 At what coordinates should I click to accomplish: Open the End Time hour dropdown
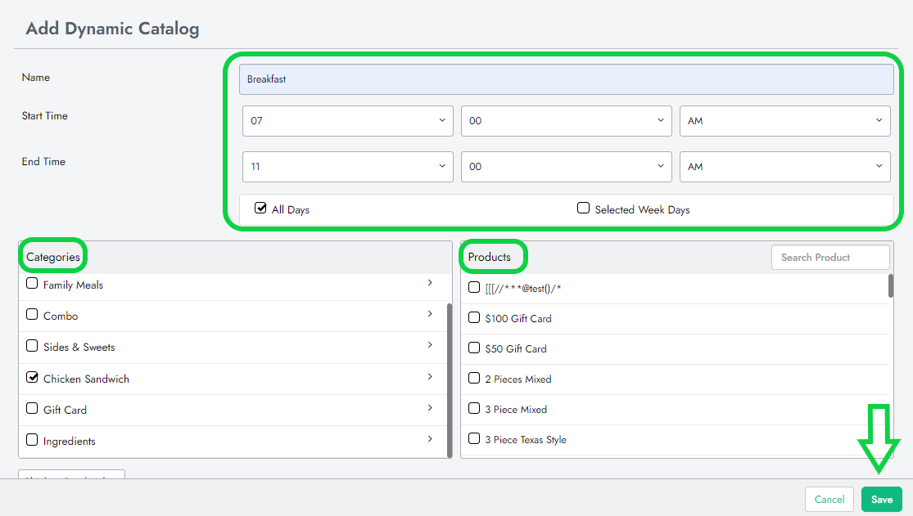pos(347,167)
